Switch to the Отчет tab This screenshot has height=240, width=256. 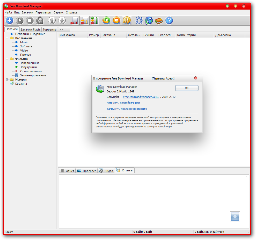tap(67, 171)
